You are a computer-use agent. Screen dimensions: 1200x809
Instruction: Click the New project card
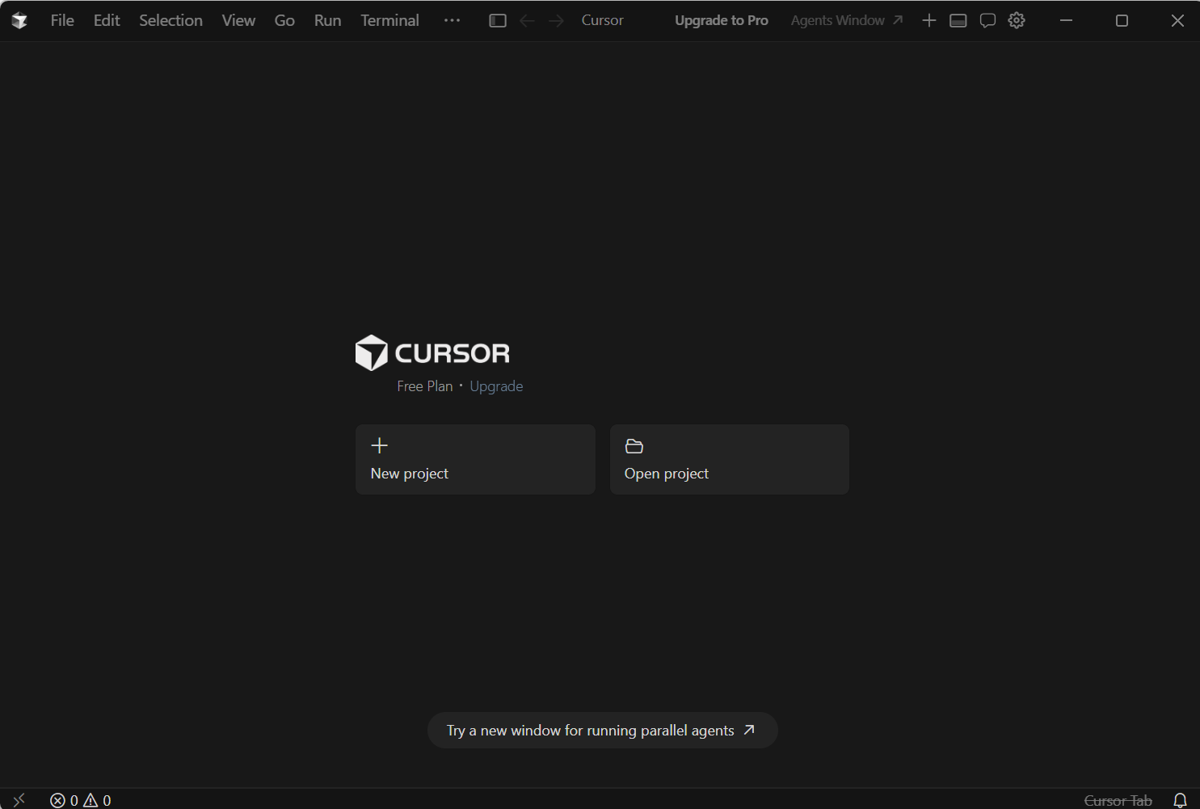click(x=475, y=459)
